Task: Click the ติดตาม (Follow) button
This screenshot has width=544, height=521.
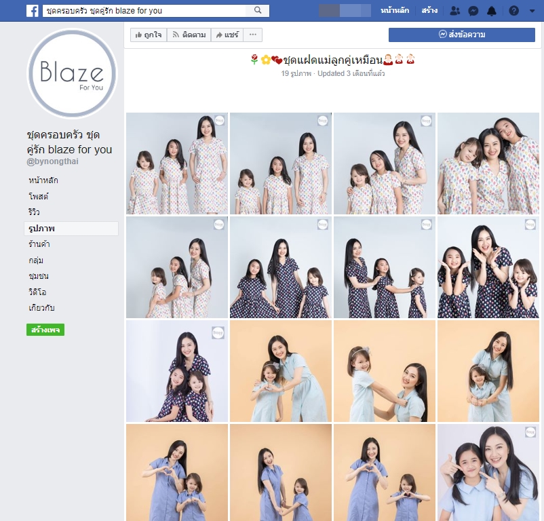Action: coord(189,35)
